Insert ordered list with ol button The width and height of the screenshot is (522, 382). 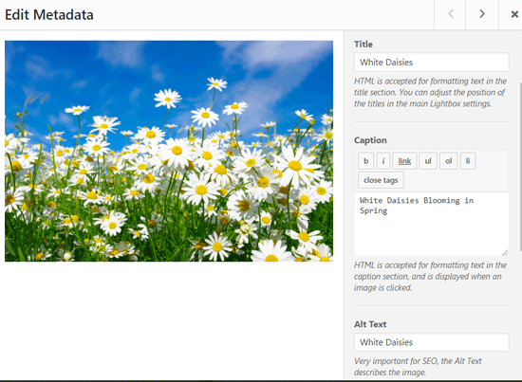[448, 161]
